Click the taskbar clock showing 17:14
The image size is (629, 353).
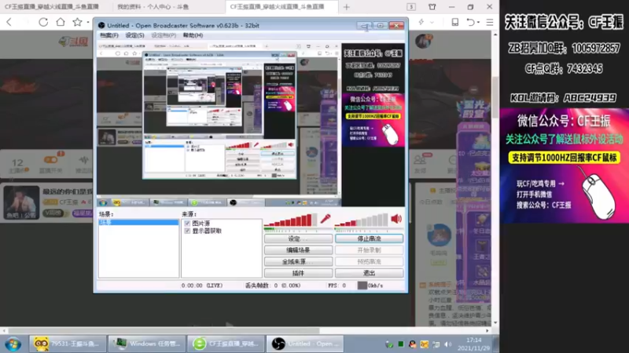(475, 344)
